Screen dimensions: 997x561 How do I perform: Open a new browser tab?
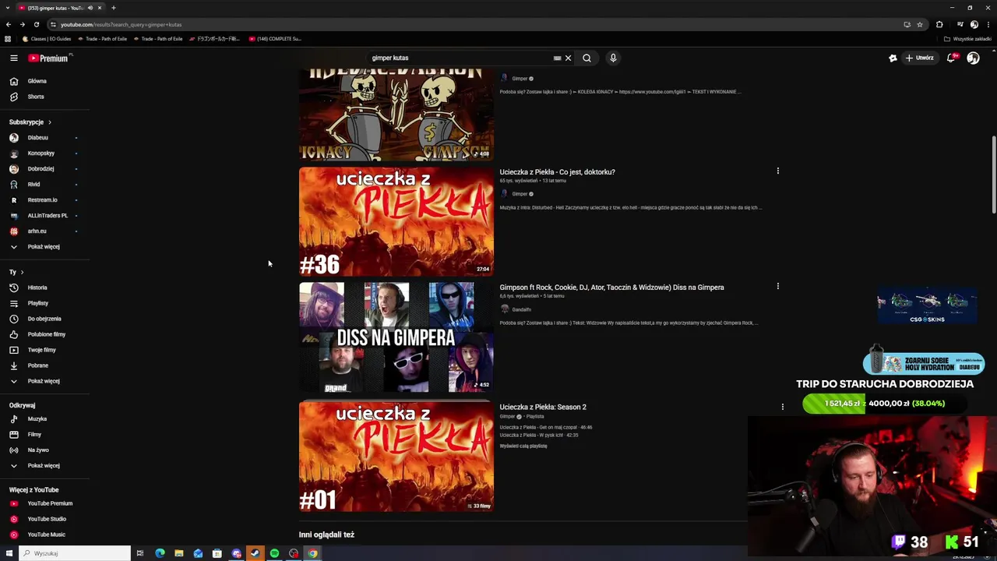click(x=113, y=8)
